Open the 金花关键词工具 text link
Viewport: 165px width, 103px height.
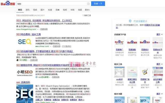click(158, 81)
